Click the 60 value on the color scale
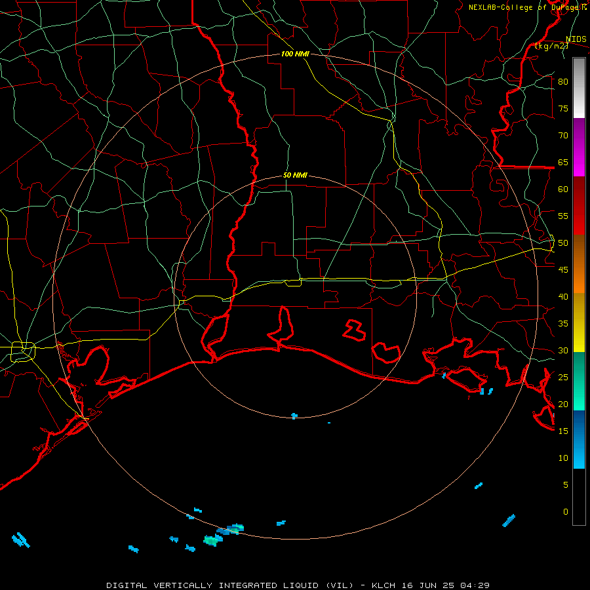590x590 pixels. pos(563,189)
